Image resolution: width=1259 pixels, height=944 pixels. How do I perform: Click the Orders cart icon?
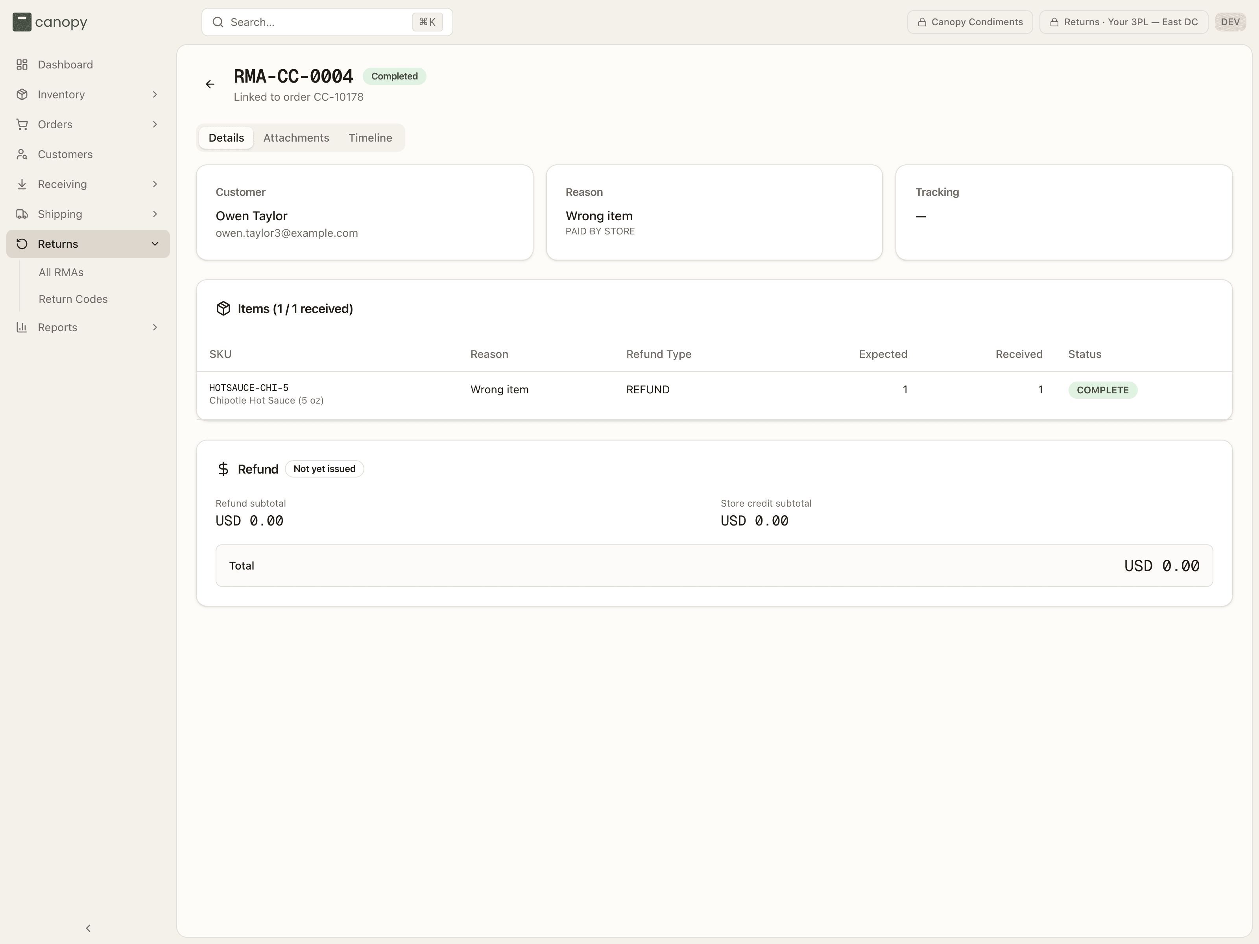(x=22, y=124)
